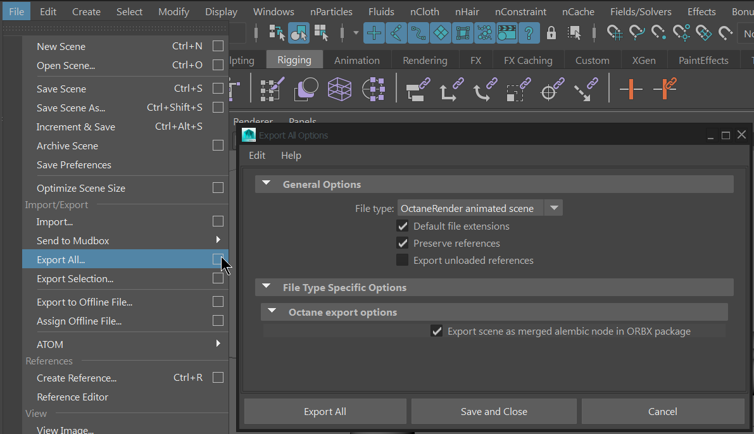Open New Scene option box
754x434 pixels.
[x=218, y=46]
